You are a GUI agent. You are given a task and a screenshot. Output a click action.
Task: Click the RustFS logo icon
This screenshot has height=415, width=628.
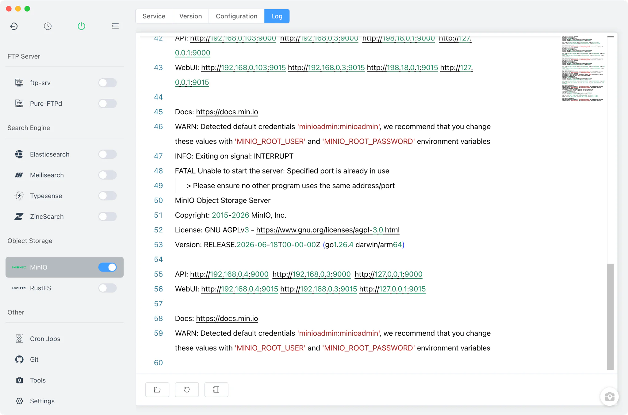[19, 288]
